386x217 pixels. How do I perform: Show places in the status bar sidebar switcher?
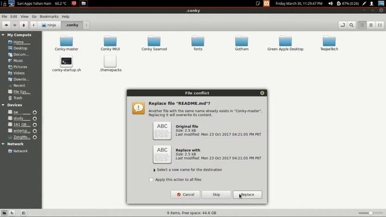pyautogui.click(x=4, y=213)
